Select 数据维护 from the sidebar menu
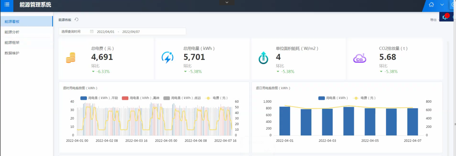This screenshot has height=156, width=456. pos(12,53)
